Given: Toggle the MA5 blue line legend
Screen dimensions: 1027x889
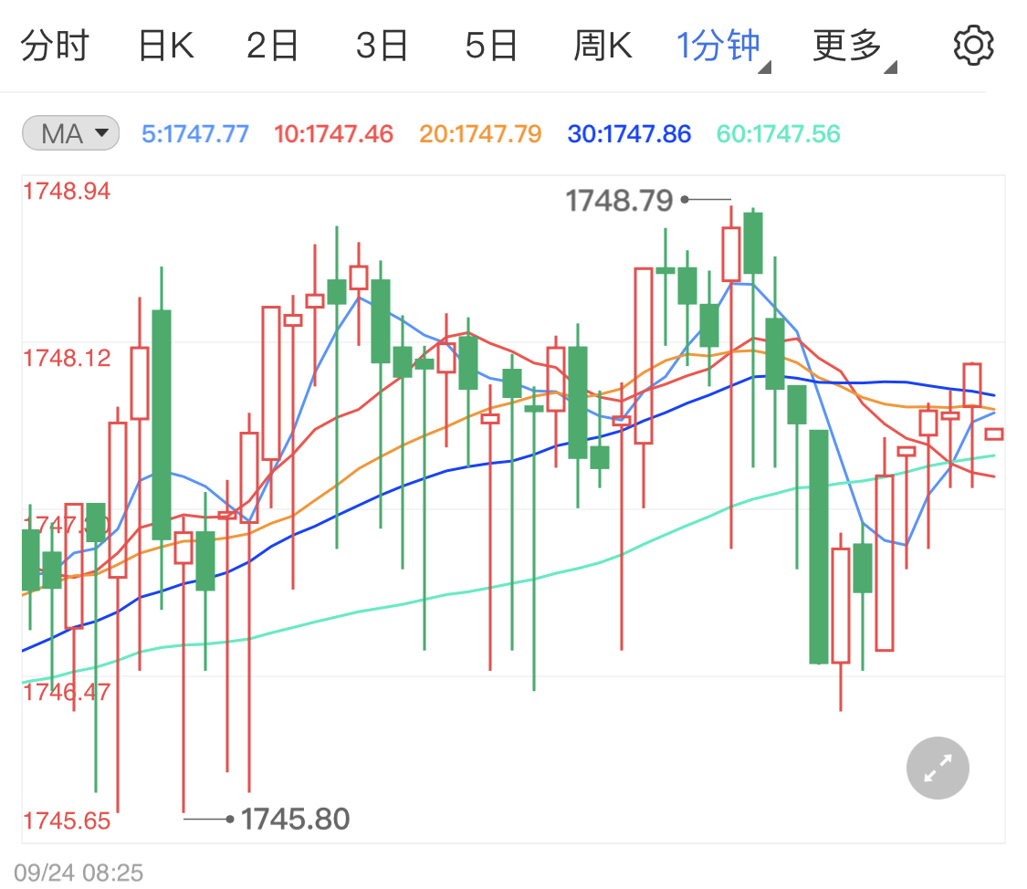Looking at the screenshot, I should (x=194, y=132).
